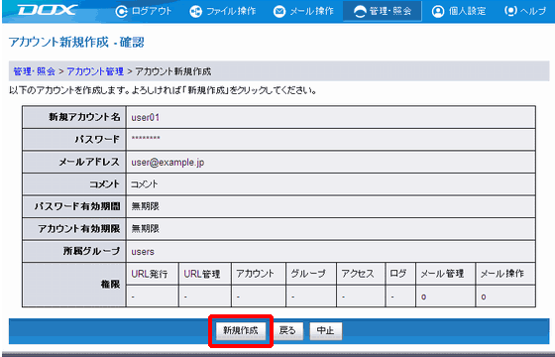Click the help headset icon

click(x=510, y=11)
